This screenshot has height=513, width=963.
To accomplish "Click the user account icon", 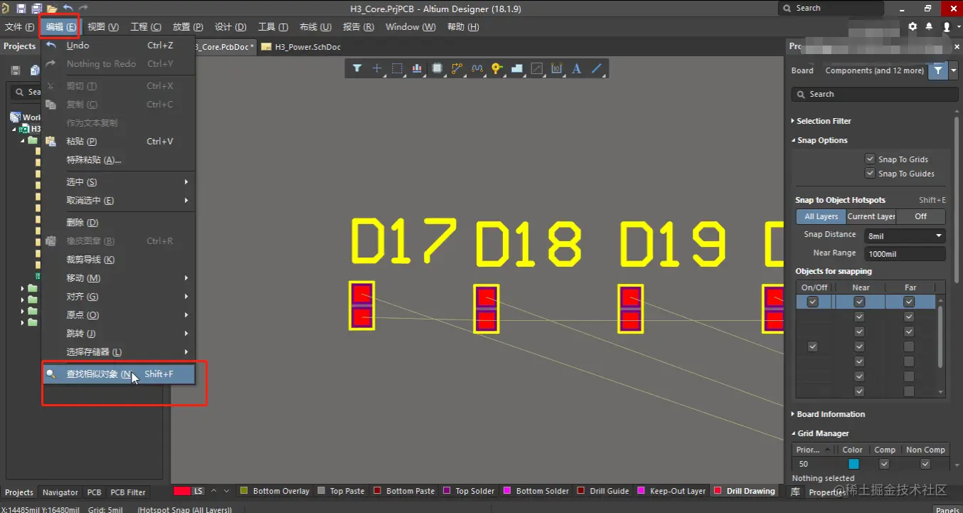I will (946, 26).
